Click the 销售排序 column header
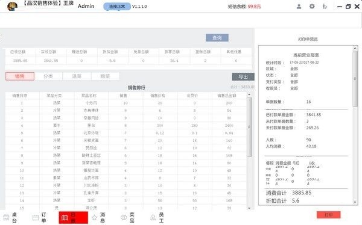The height and width of the screenshot is (225, 362). 20,96
